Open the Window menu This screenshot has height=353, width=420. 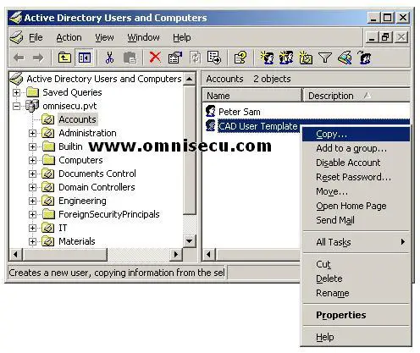[x=143, y=37]
